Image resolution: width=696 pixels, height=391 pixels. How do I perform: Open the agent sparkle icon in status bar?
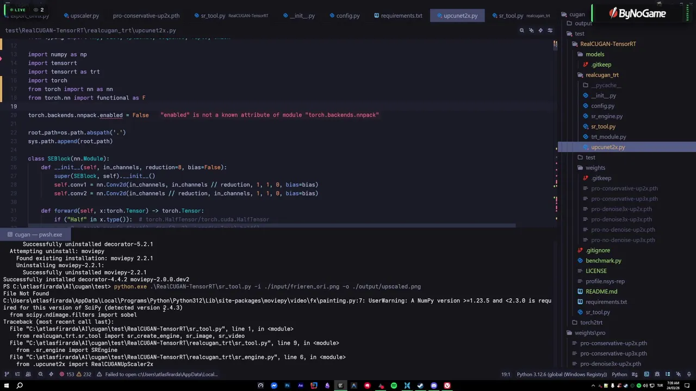pos(679,374)
